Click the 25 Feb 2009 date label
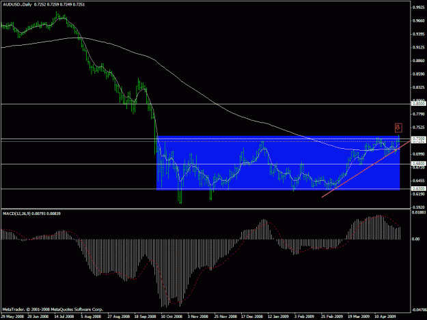Viewport: 427px width, 320px height. click(x=331, y=317)
